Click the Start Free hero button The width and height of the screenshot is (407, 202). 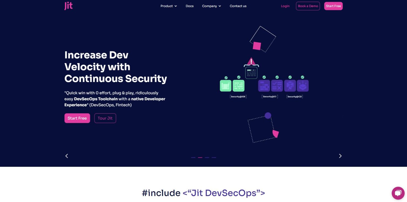(x=77, y=118)
